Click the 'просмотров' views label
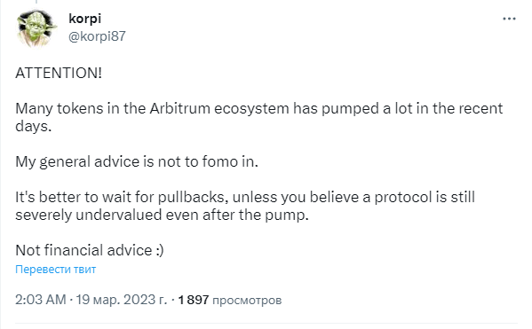The image size is (532, 329). (247, 301)
